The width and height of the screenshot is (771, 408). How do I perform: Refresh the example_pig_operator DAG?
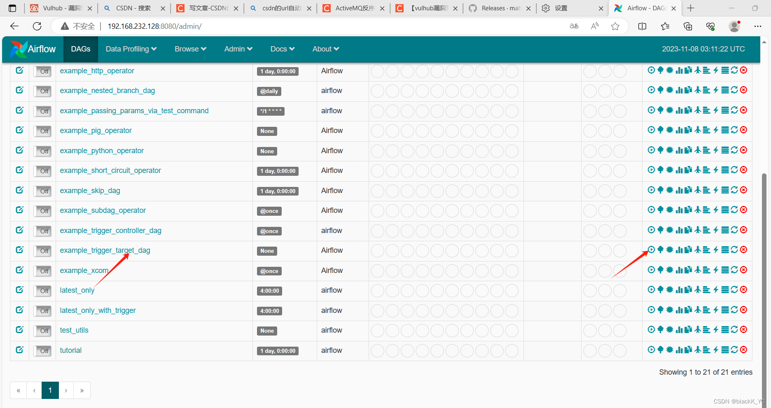click(x=734, y=130)
